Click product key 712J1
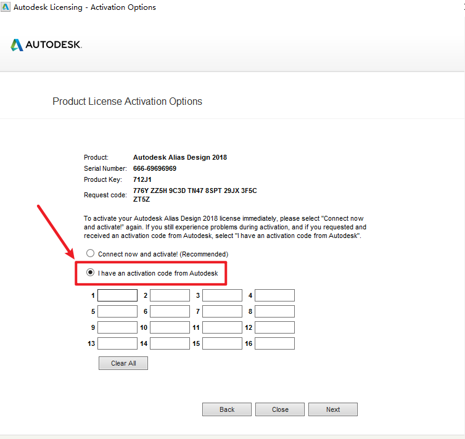Viewport: 465px width, 439px height. click(142, 179)
